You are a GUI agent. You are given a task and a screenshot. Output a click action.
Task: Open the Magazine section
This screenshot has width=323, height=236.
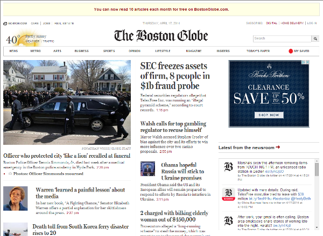point(194,51)
